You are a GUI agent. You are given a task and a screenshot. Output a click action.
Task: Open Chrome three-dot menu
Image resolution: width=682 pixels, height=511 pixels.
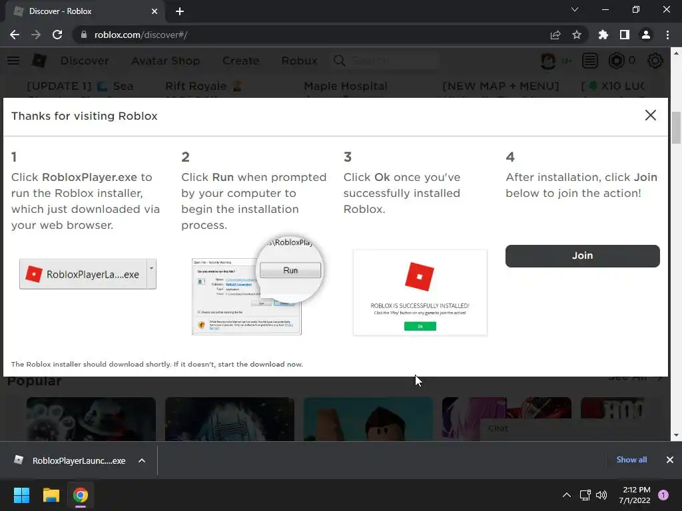[667, 35]
